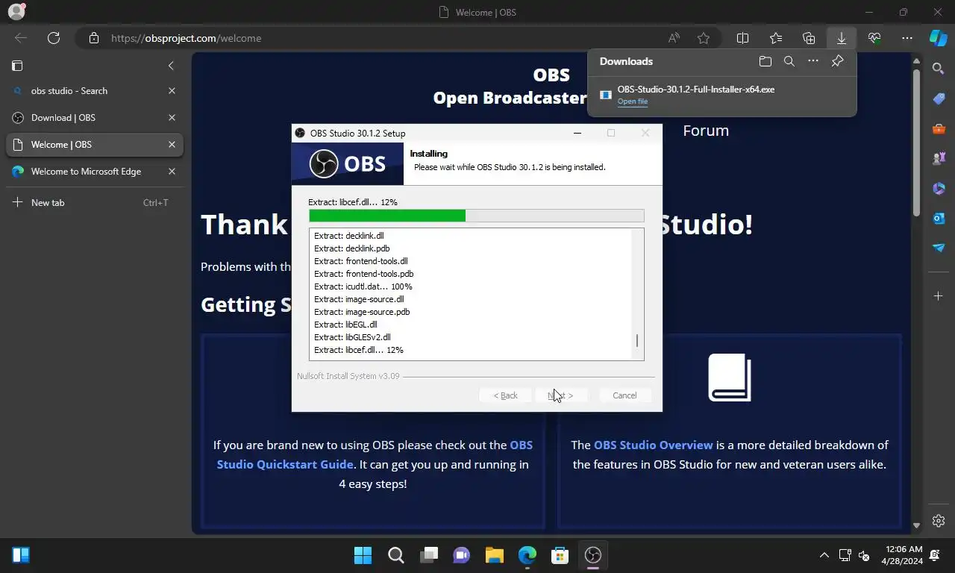Open the favorites list
The width and height of the screenshot is (955, 573).
[776, 38]
